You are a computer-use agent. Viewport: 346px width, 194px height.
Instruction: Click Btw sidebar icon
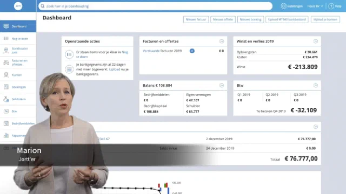[6, 111]
